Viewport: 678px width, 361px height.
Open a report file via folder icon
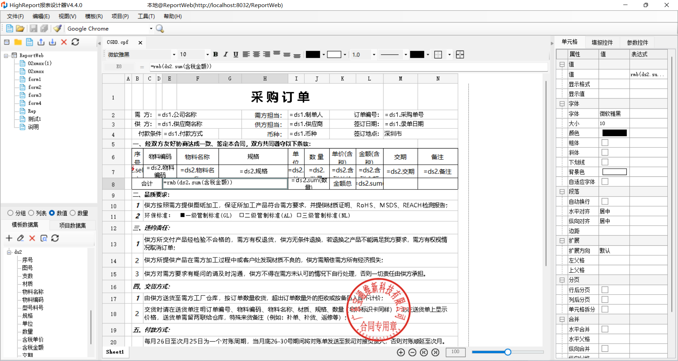tap(20, 29)
